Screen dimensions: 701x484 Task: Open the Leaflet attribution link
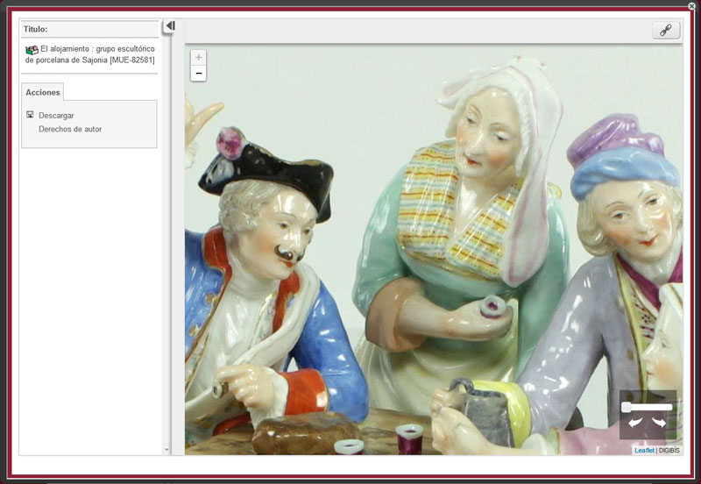click(x=644, y=451)
